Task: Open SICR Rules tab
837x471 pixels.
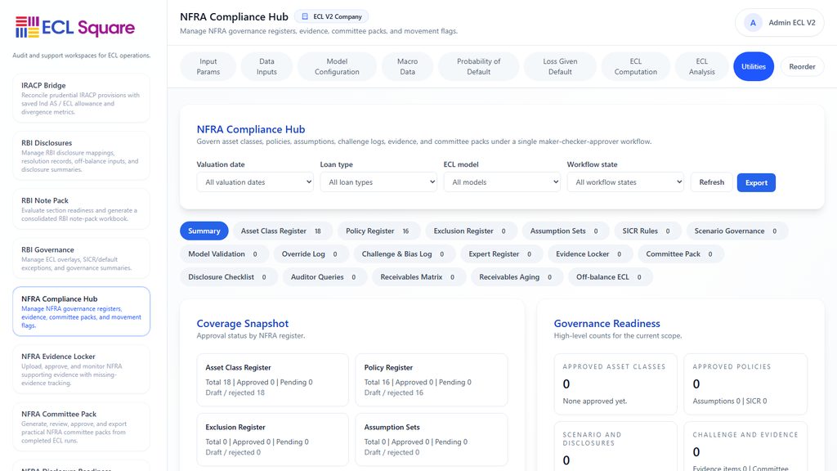Action: (x=647, y=231)
